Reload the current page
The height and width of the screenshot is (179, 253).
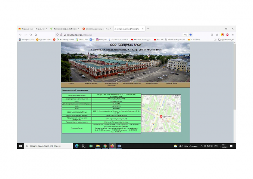pos(31,35)
